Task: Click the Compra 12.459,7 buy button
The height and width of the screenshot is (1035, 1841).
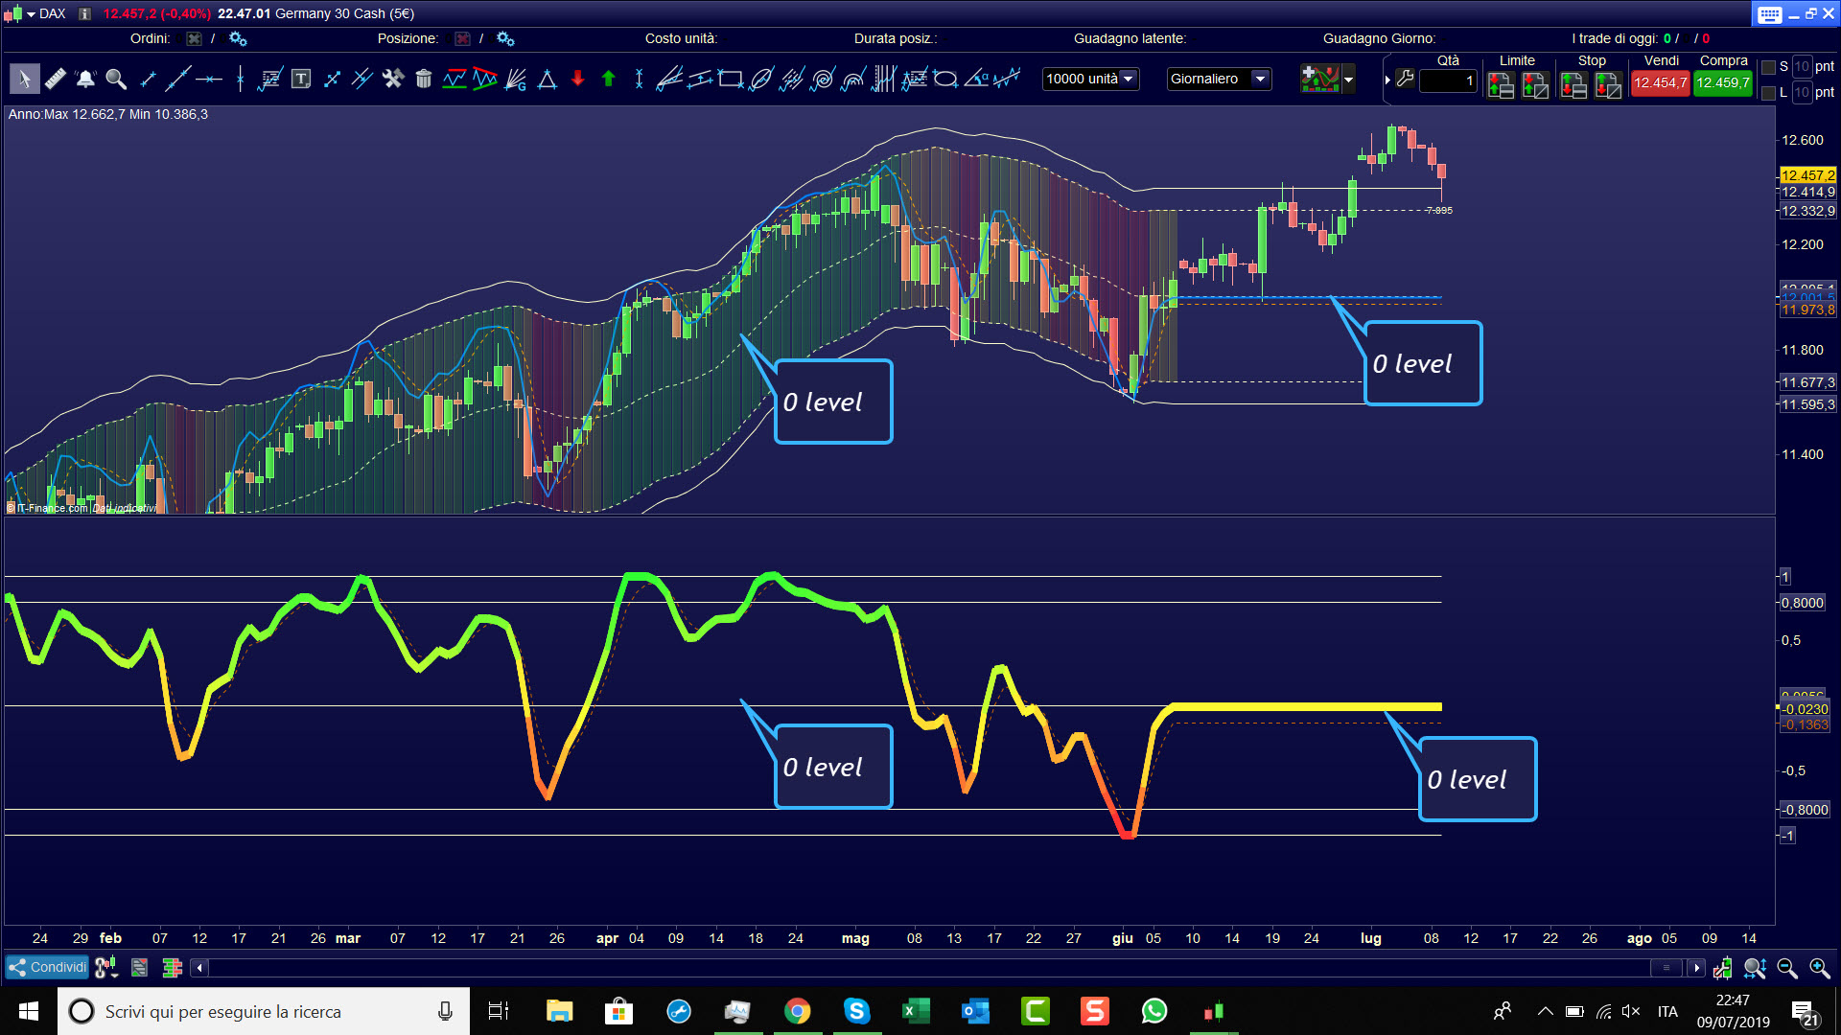Action: (x=1722, y=82)
